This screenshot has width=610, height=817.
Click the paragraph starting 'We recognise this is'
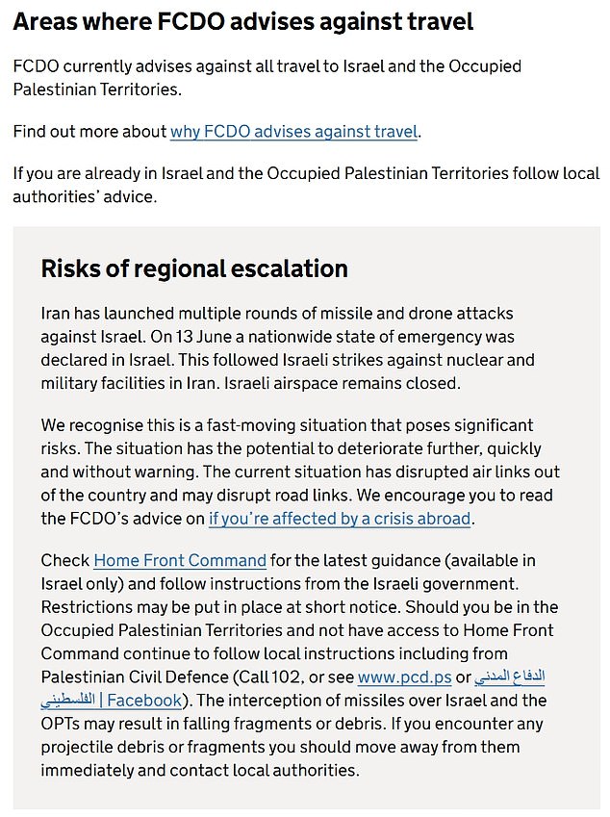click(x=300, y=472)
